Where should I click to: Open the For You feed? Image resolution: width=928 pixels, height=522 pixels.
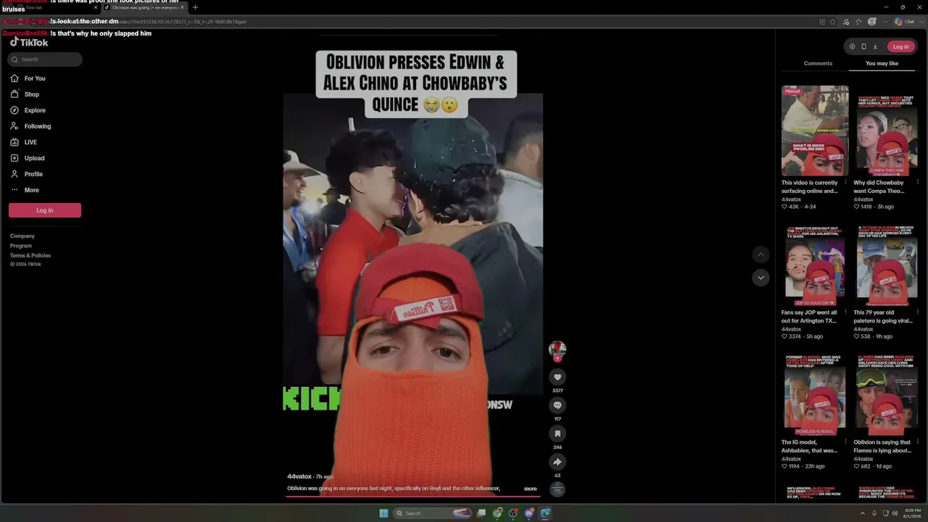click(29, 78)
